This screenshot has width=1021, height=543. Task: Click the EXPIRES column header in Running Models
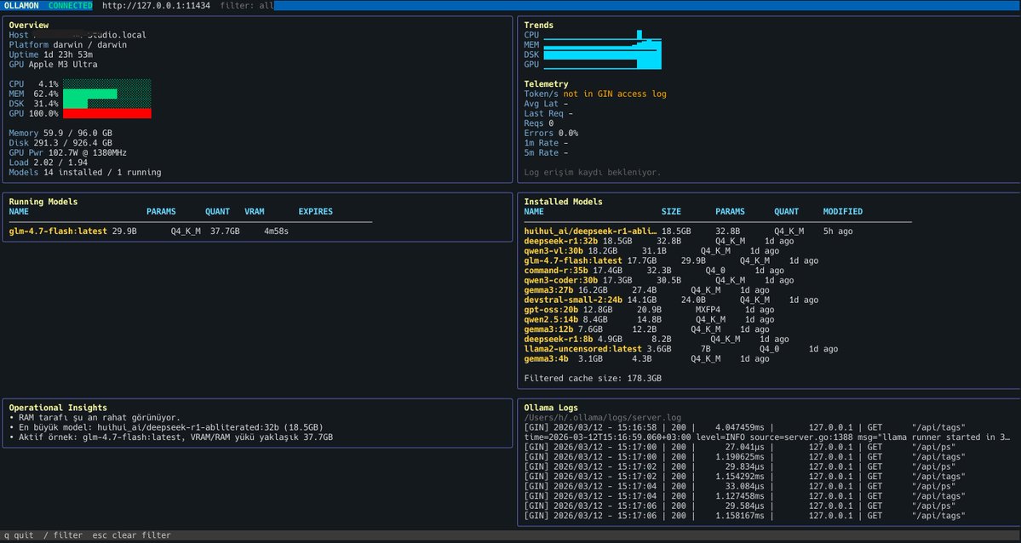coord(316,212)
